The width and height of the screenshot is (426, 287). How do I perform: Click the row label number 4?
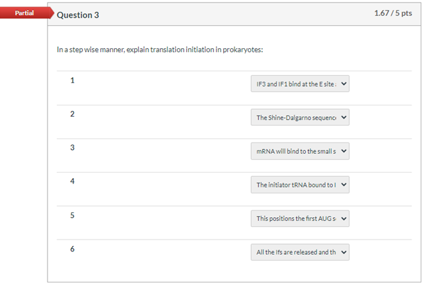pos(73,181)
